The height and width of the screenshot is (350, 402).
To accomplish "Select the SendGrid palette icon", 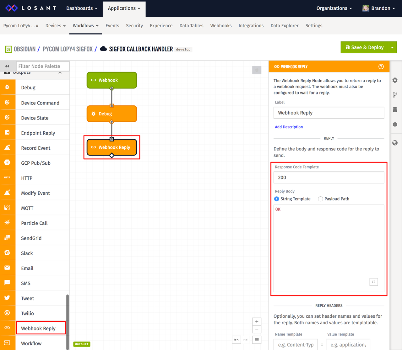I will [x=7, y=238].
